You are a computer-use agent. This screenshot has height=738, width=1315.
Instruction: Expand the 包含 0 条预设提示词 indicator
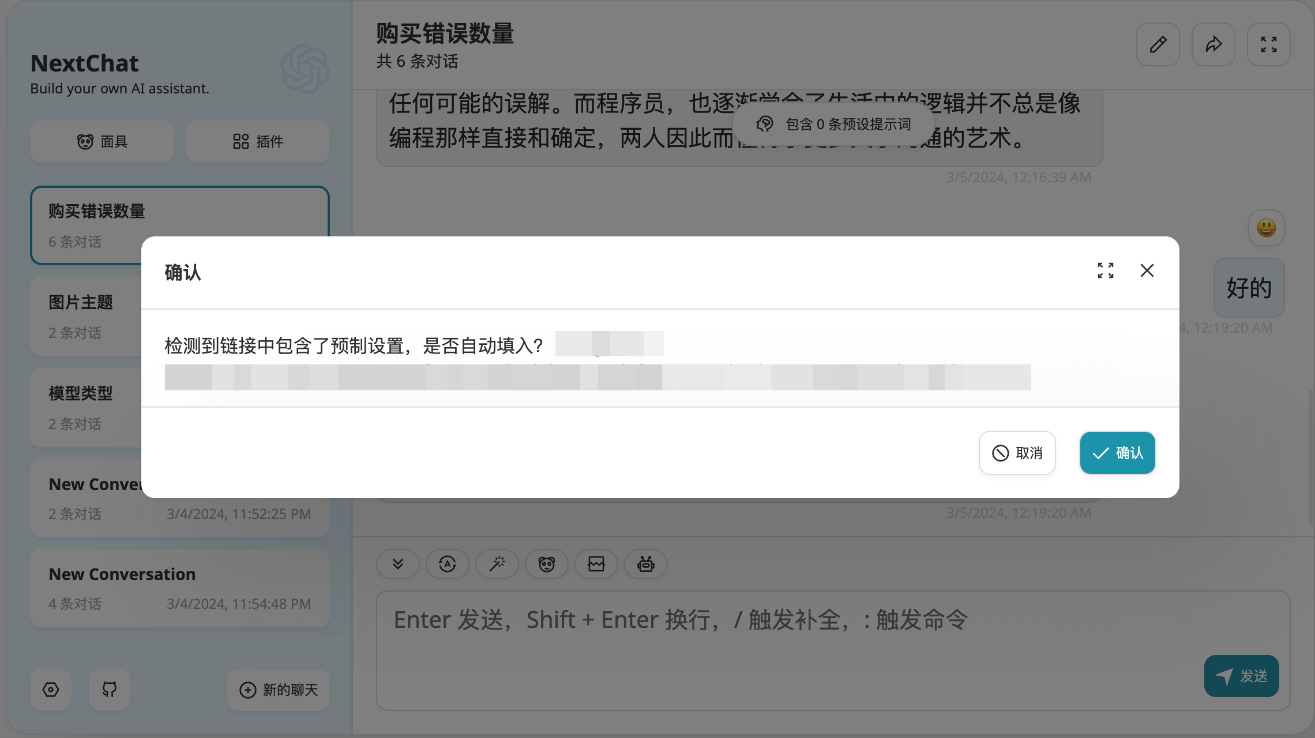(x=833, y=123)
